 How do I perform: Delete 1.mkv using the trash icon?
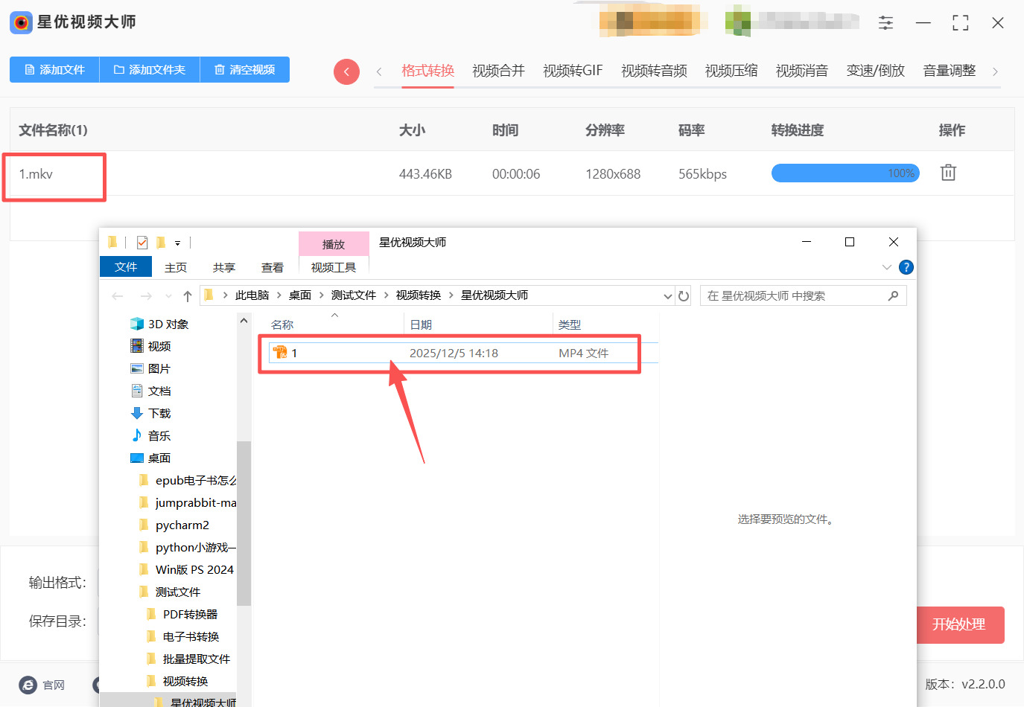coord(947,172)
